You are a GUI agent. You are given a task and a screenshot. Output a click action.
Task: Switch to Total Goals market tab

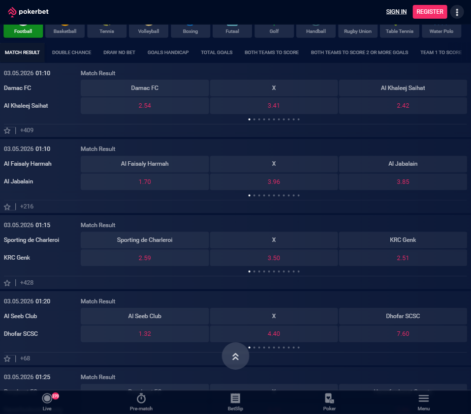[217, 53]
